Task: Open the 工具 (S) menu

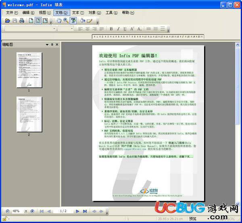Action: (111, 13)
